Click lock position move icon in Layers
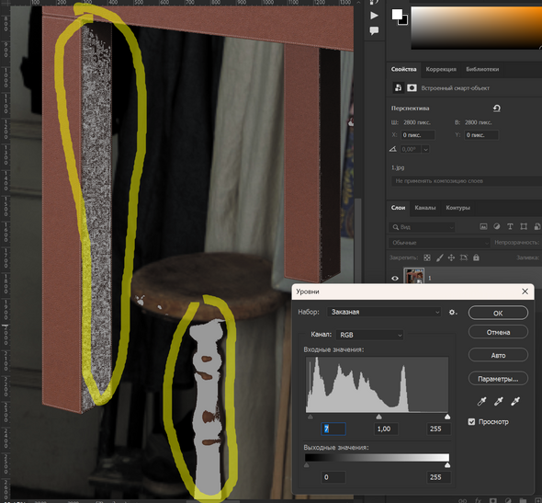Viewport: 542px width, 503px height. [x=451, y=257]
